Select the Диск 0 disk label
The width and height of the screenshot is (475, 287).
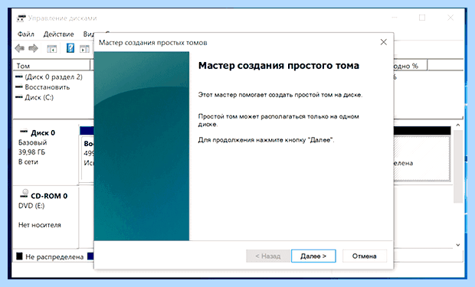43,133
